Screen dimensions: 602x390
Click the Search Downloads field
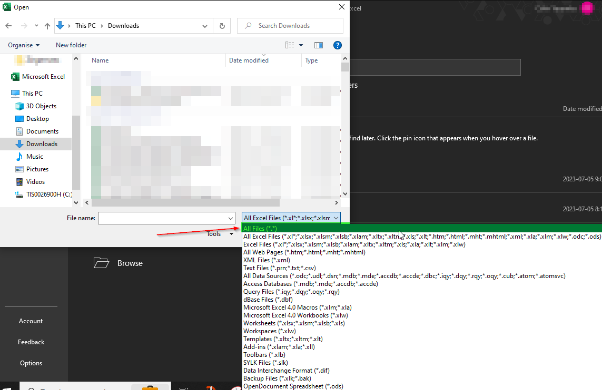(x=290, y=26)
